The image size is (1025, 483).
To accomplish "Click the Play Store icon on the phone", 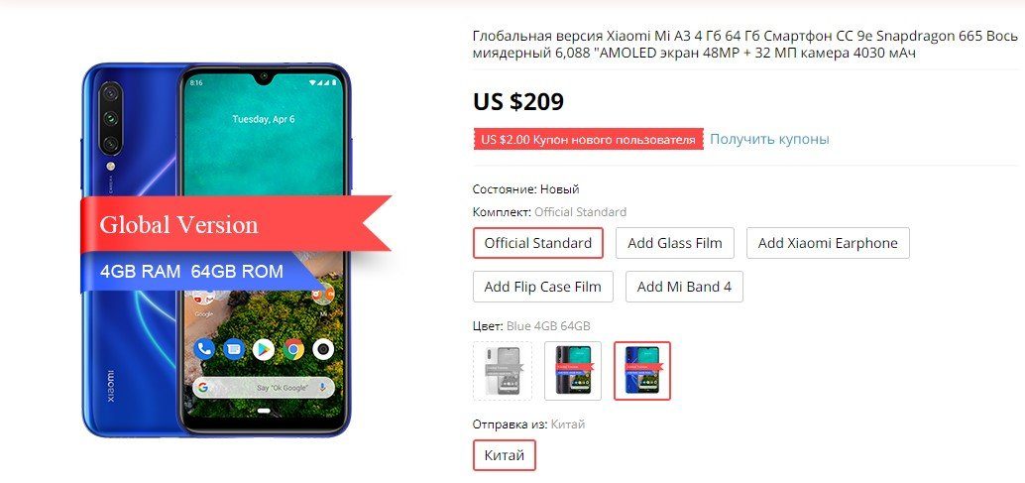I will (x=264, y=350).
